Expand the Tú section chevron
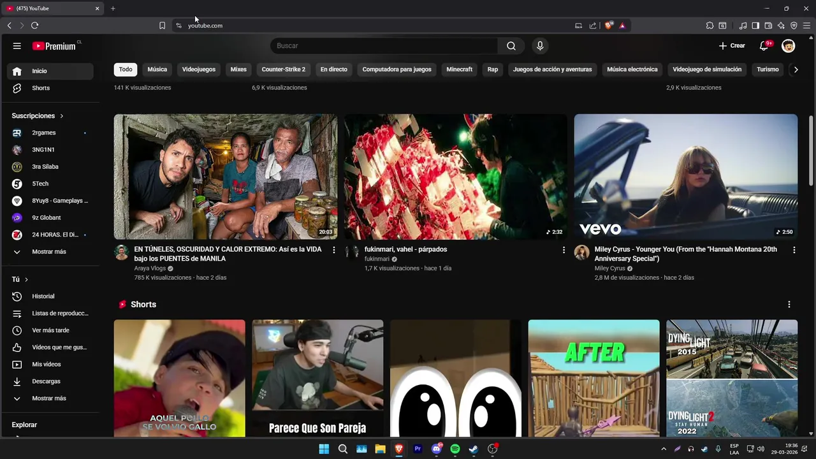This screenshot has height=459, width=816. pyautogui.click(x=26, y=279)
